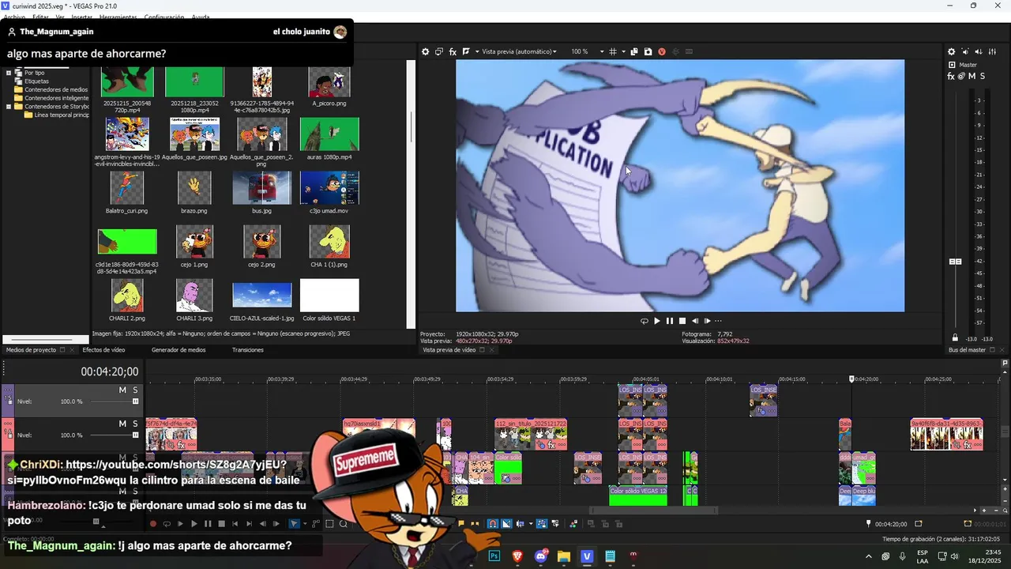Click the timeline timecode 00:04:20;00 display
Screen dimensions: 1011x569
[109, 371]
